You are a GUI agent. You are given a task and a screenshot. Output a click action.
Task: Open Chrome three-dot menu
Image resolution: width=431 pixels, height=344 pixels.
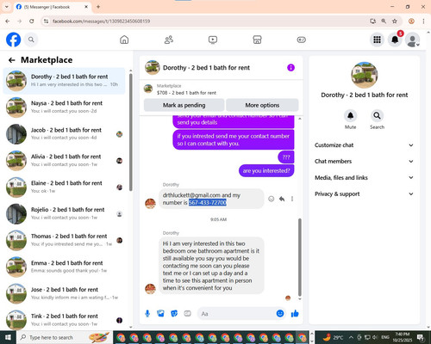click(x=423, y=21)
